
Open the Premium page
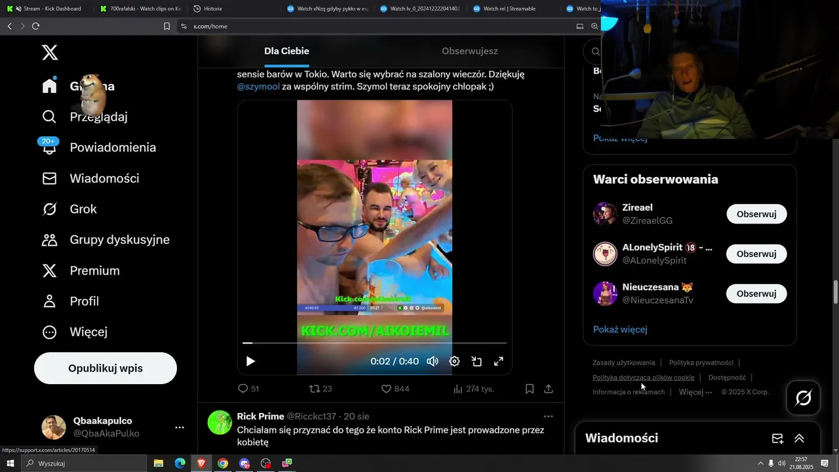coord(81,271)
